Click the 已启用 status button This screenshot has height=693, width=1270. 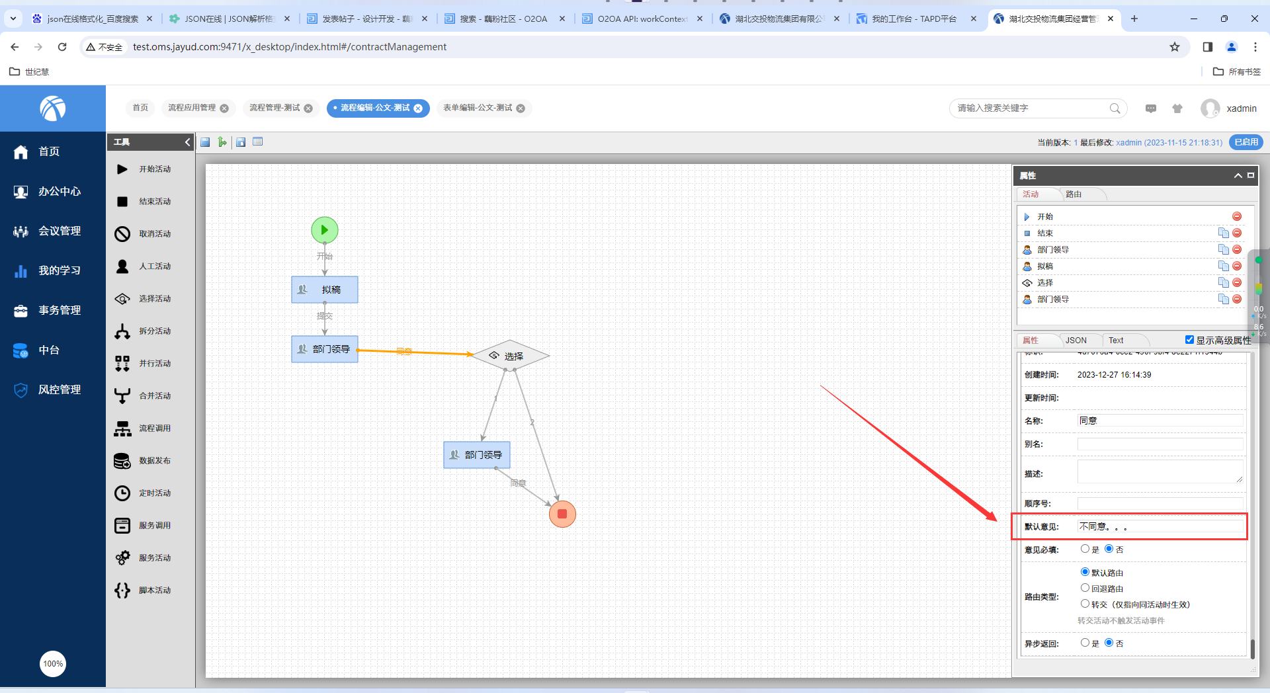[1246, 142]
